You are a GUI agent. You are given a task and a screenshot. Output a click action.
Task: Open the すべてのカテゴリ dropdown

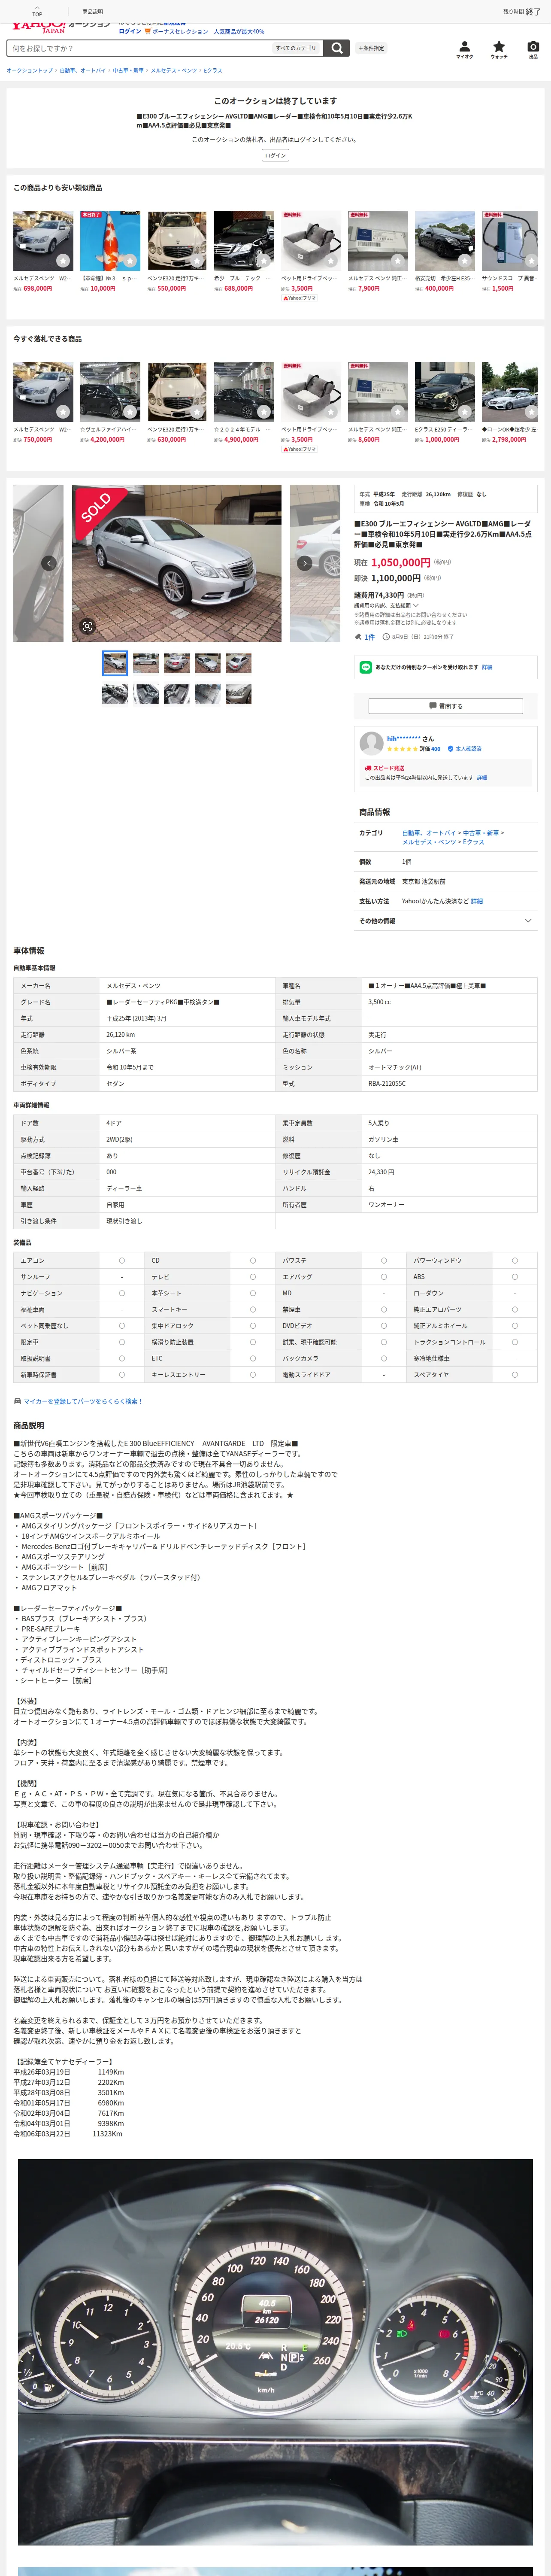297,48
